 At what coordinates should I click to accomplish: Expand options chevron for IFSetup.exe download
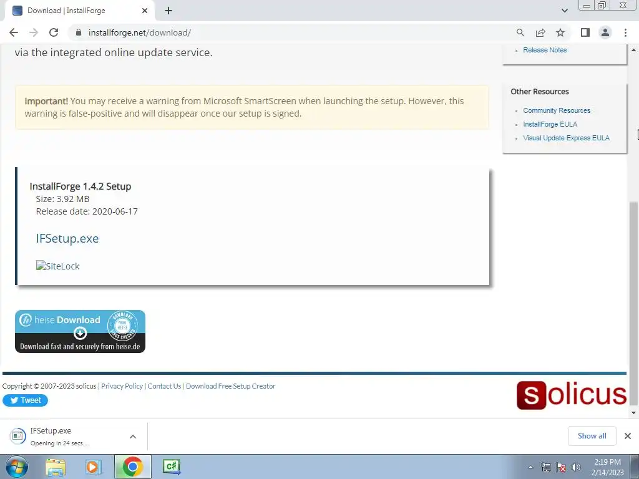(133, 436)
